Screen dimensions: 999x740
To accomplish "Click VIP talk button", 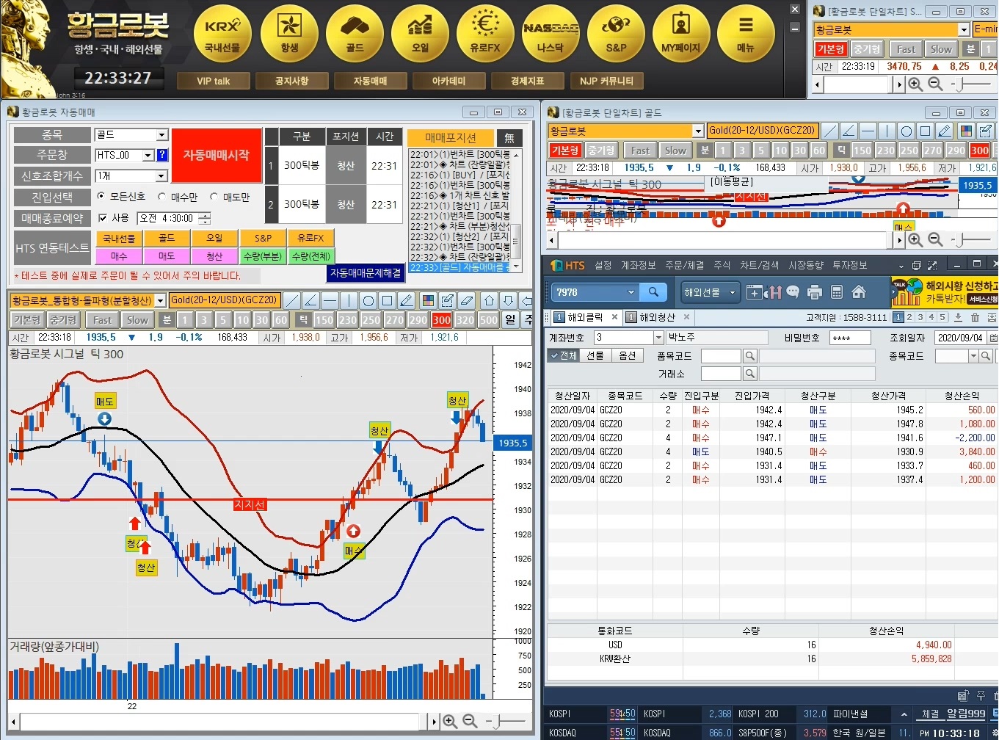I will tap(214, 81).
